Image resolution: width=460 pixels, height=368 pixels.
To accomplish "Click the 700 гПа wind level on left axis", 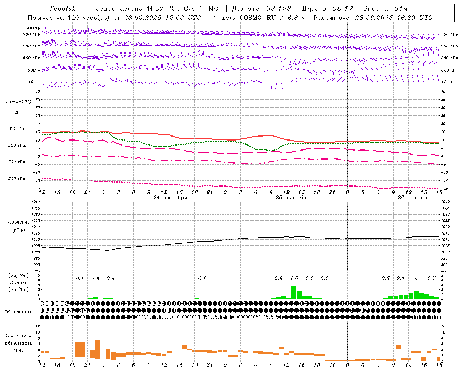I will pyautogui.click(x=32, y=46).
